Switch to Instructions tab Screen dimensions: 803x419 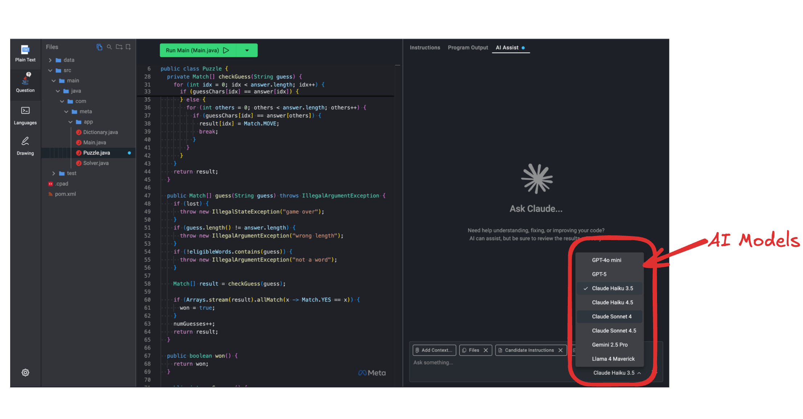click(425, 48)
